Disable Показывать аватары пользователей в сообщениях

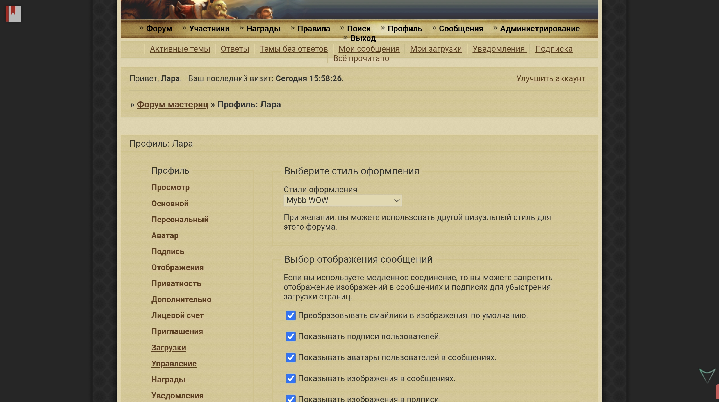pos(291,357)
